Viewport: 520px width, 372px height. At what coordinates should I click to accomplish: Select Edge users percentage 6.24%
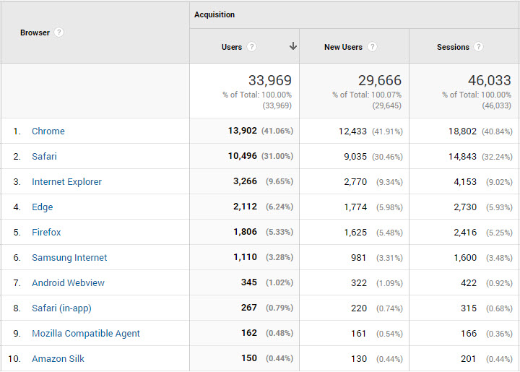279,207
